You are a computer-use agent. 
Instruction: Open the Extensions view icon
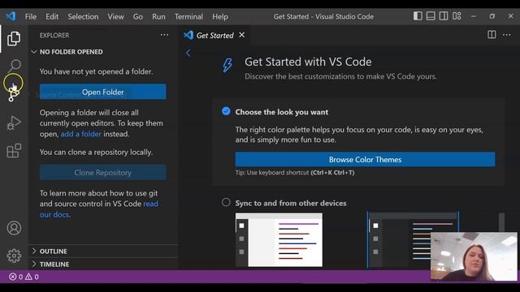[x=14, y=151]
